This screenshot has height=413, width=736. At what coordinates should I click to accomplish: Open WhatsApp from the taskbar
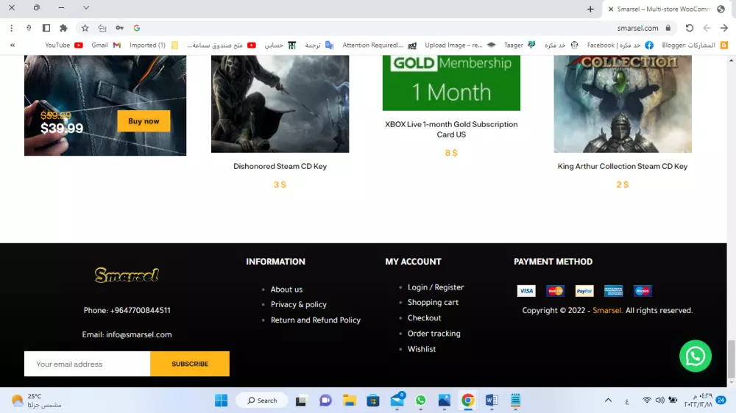tap(420, 401)
